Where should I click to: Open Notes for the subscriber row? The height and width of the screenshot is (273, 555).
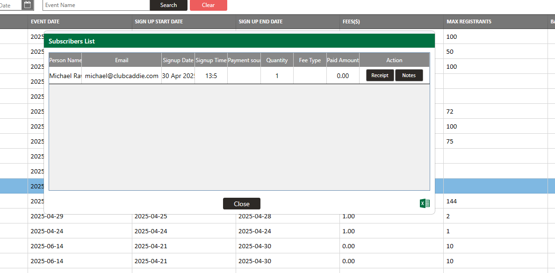tap(409, 75)
